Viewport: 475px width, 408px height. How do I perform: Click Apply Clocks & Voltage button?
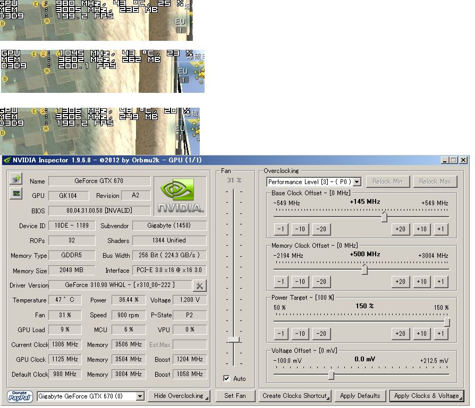427,396
